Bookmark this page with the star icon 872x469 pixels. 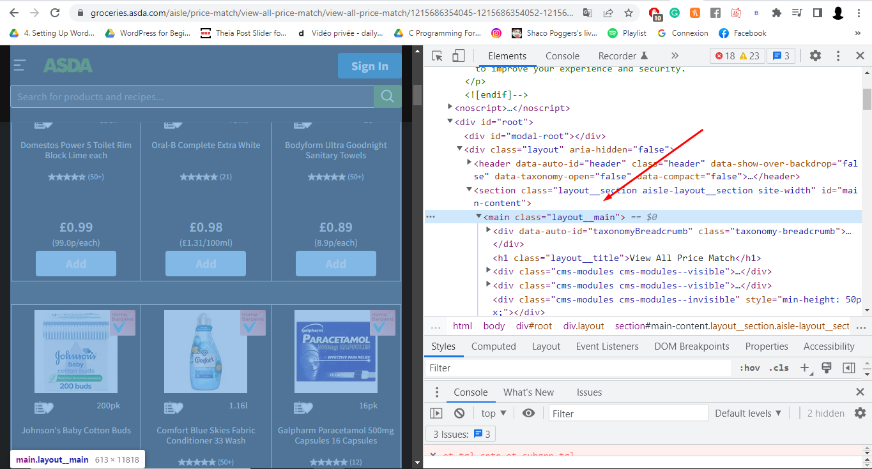pos(629,13)
